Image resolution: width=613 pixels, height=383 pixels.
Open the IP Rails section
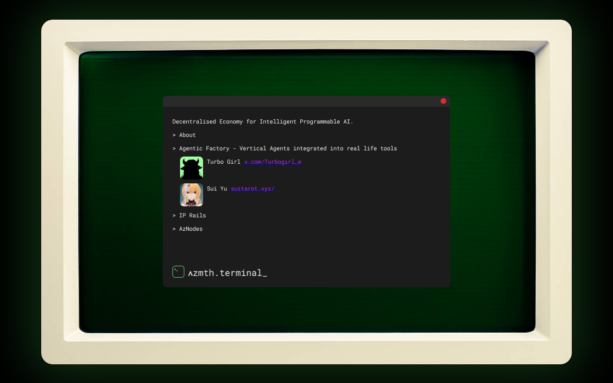tap(189, 215)
